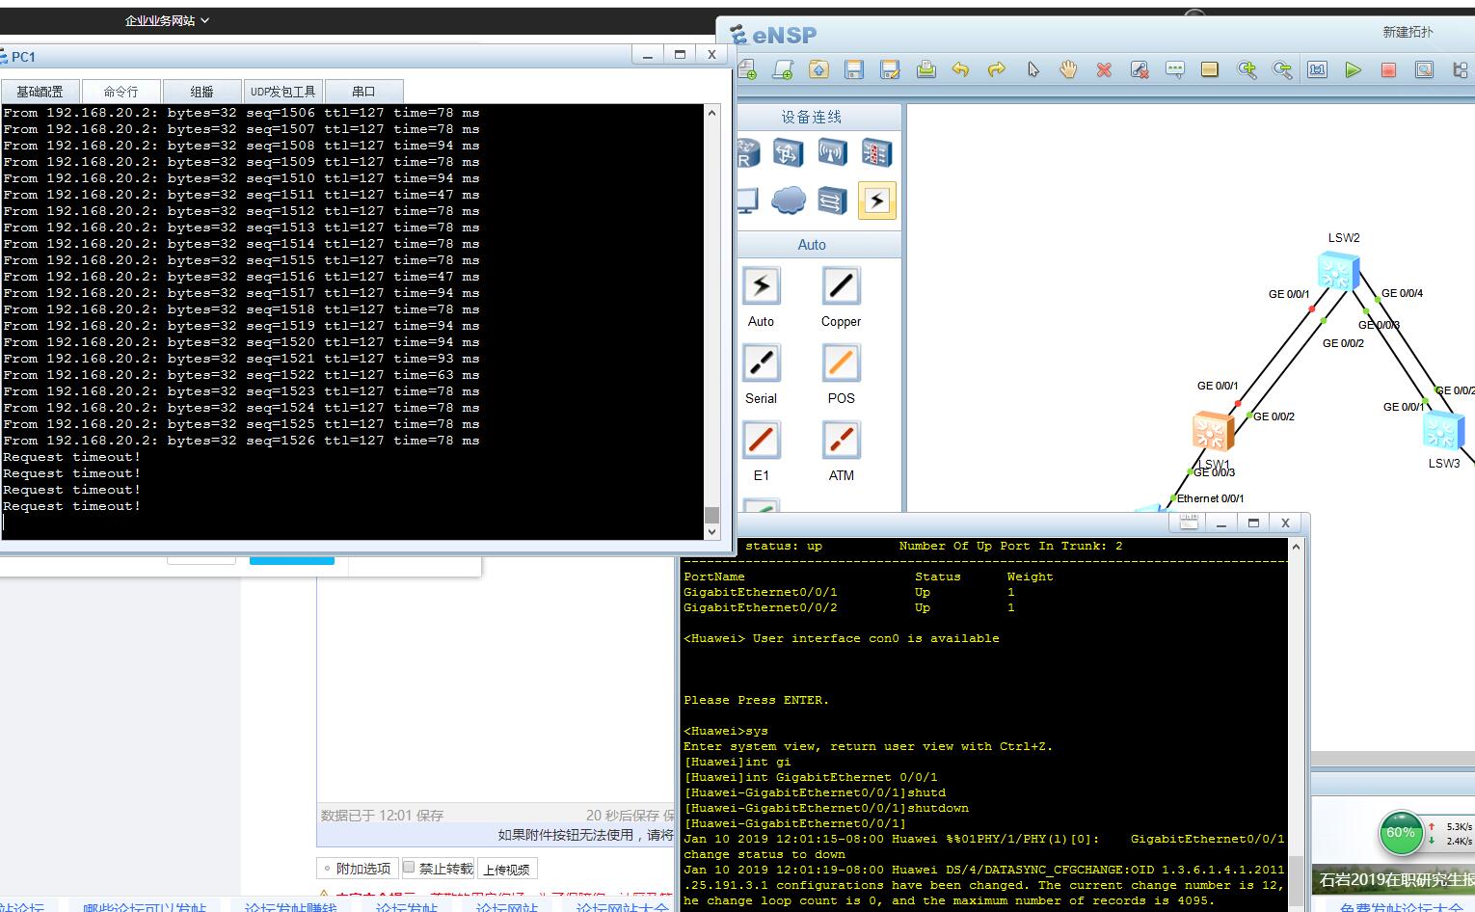Choose the Serial cable type
Image resolution: width=1475 pixels, height=912 pixels.
click(x=761, y=363)
